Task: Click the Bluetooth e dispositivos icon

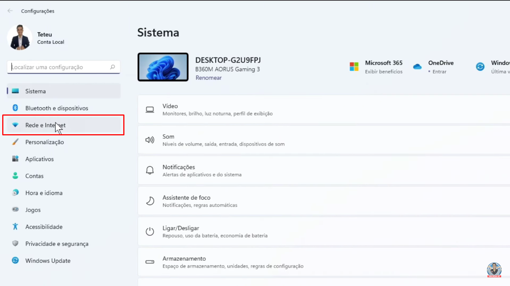Action: coord(15,108)
